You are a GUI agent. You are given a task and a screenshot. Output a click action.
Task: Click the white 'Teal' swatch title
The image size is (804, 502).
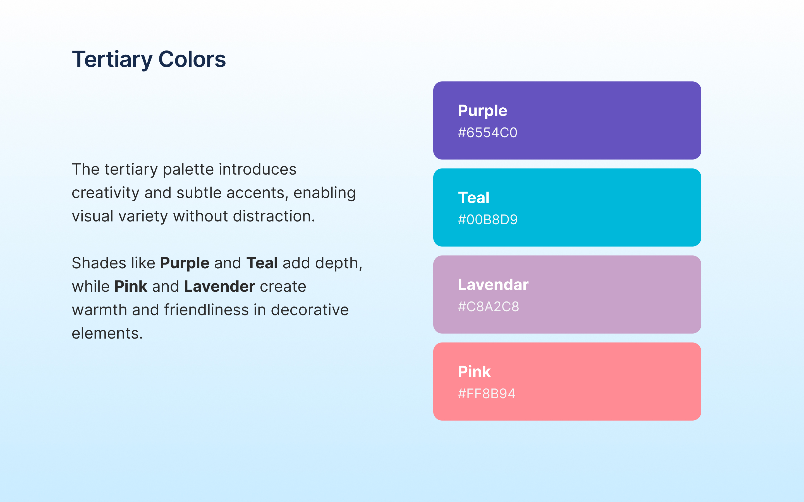pyautogui.click(x=473, y=197)
